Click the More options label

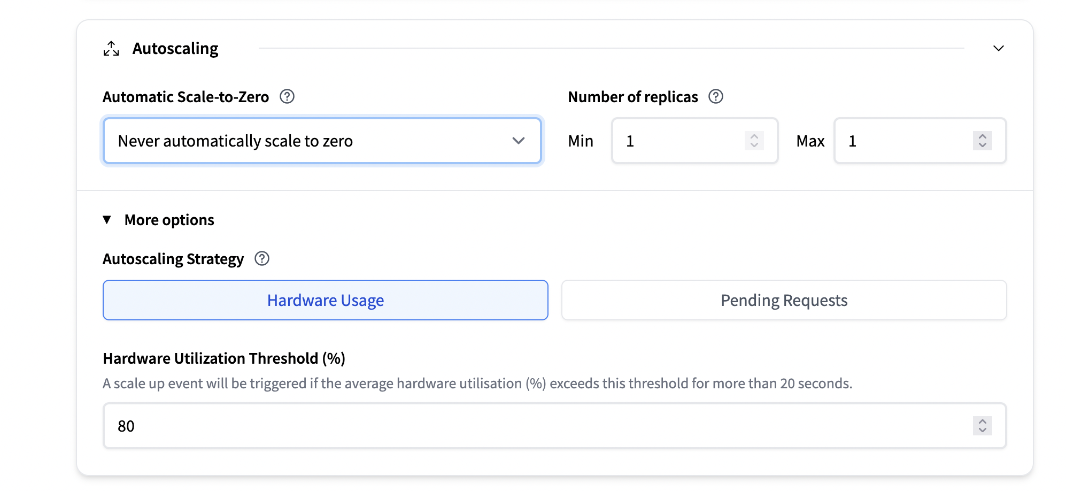(169, 220)
